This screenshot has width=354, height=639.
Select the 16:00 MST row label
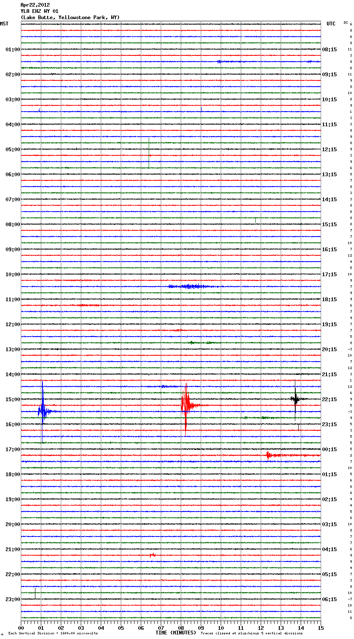point(13,424)
